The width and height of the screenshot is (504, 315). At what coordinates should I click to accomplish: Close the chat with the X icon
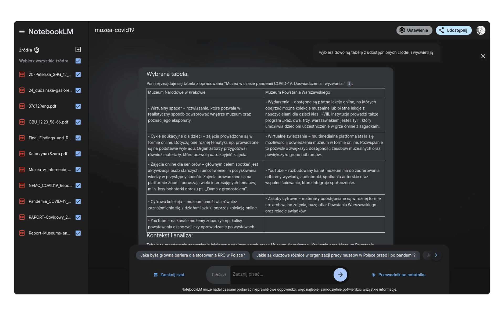pyautogui.click(x=483, y=56)
